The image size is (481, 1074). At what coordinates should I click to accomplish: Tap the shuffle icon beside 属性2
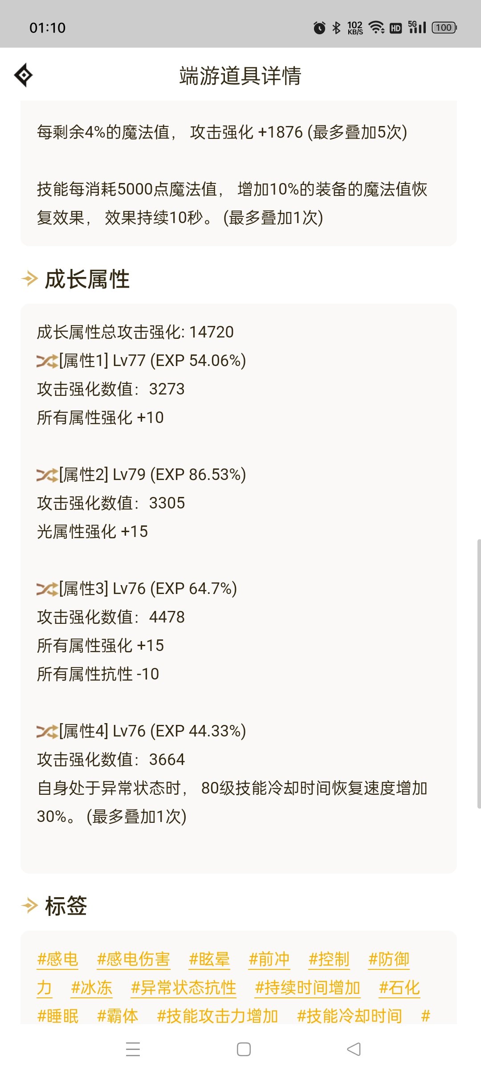(x=47, y=475)
